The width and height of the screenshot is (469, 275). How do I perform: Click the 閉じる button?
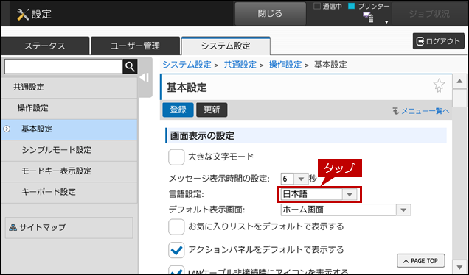point(270,14)
